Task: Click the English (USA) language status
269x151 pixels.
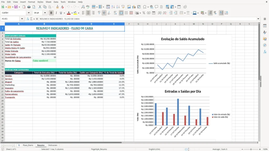Action: (x=154, y=149)
